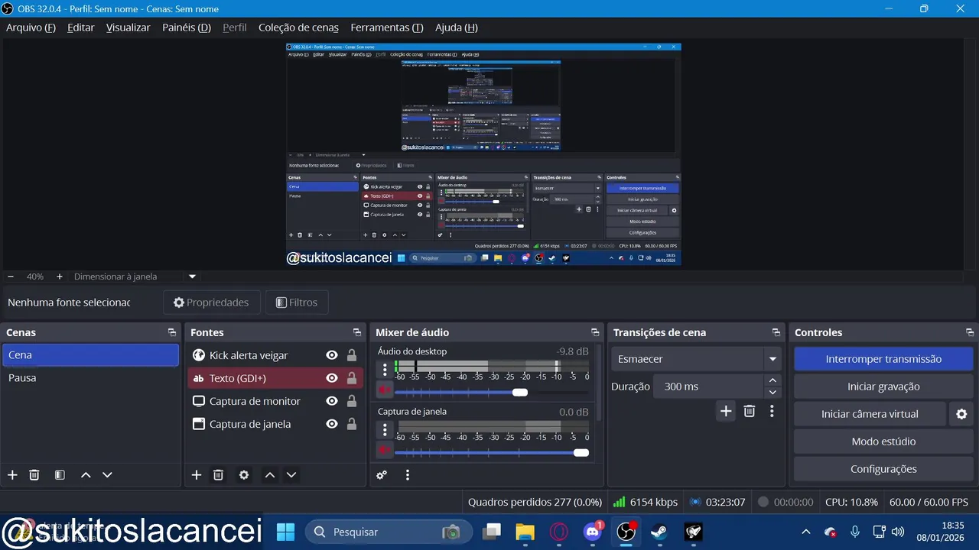This screenshot has height=550, width=979.
Task: Open audio mixer bottom three-dot menu
Action: point(408,475)
